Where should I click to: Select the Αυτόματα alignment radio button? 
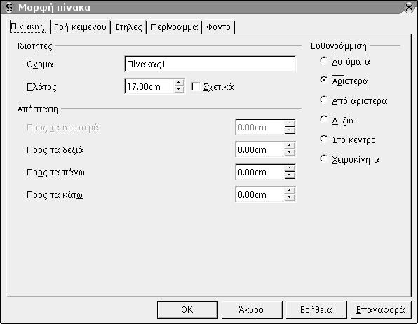pos(323,61)
